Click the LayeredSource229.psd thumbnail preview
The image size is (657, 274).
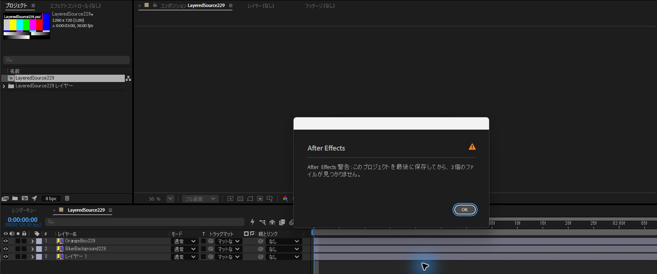click(27, 26)
